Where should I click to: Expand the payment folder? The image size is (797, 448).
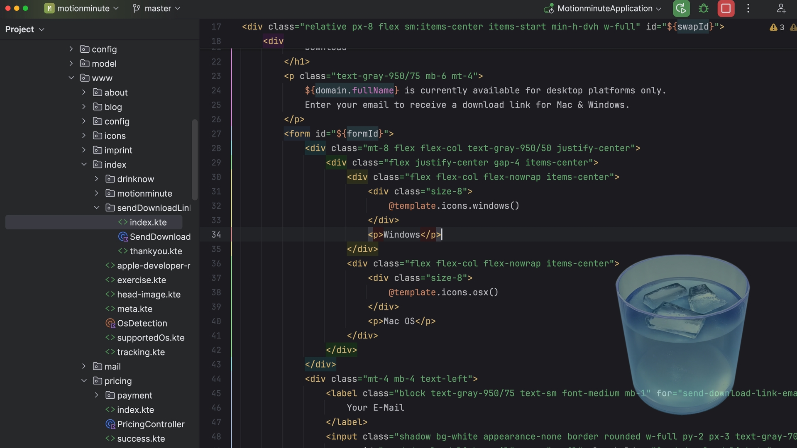pos(96,395)
